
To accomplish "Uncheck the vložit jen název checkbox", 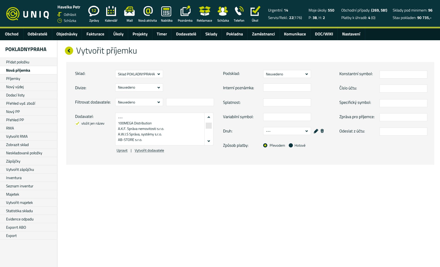I will (x=77, y=123).
